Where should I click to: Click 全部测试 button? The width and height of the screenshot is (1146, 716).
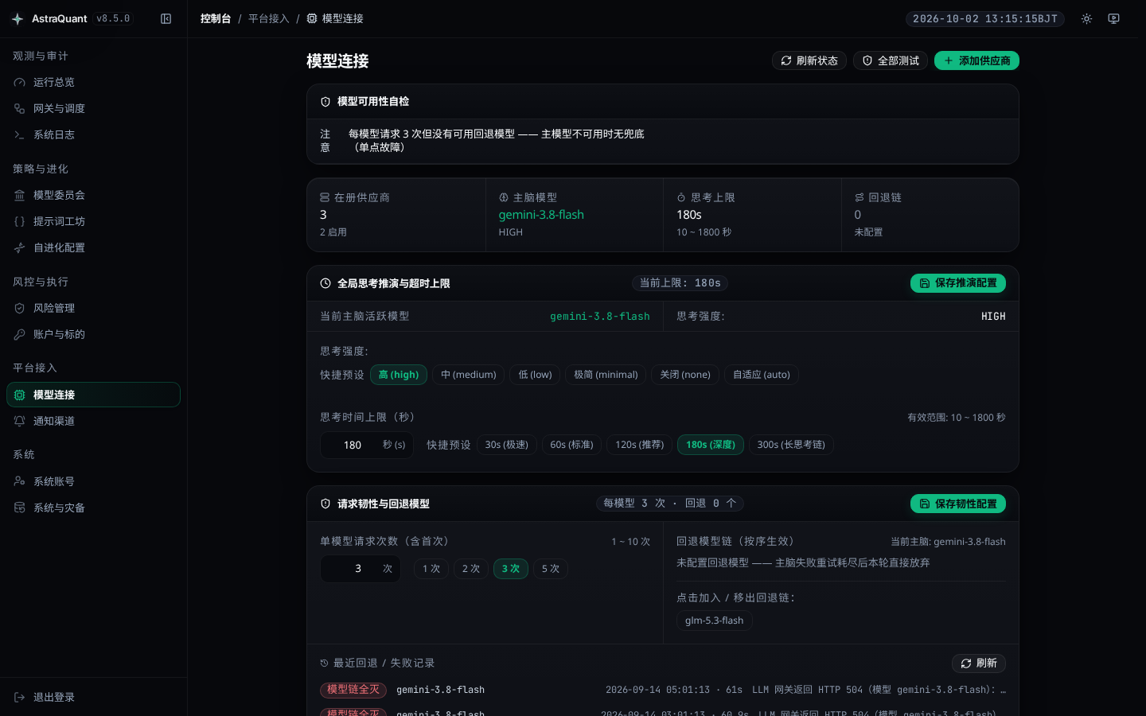coord(891,60)
